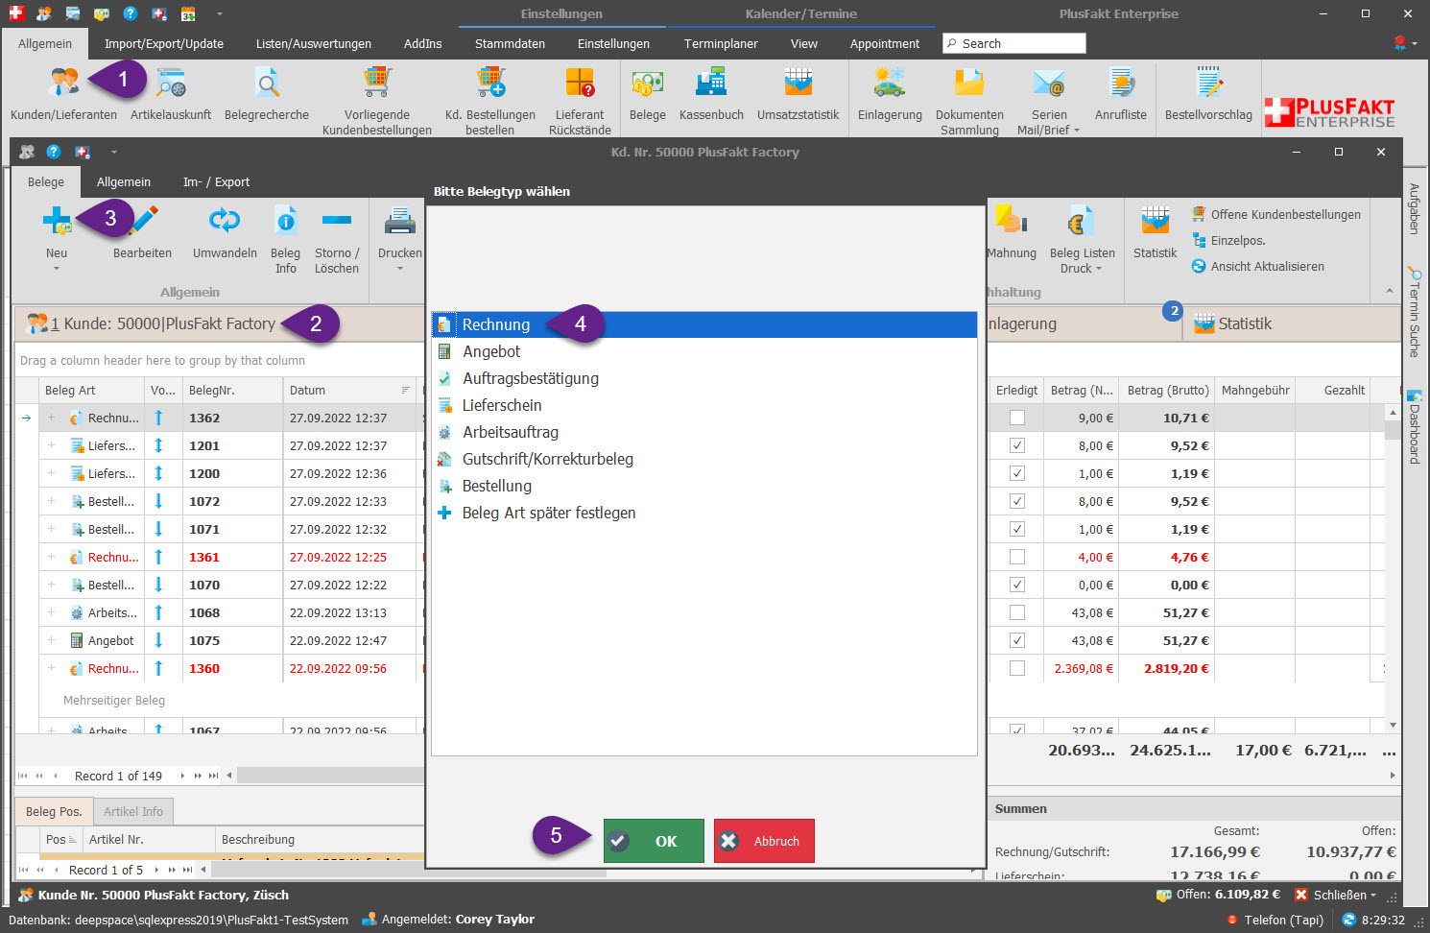Expand row of Beleg 1201
Screen dimensions: 1430x933
pos(52,445)
